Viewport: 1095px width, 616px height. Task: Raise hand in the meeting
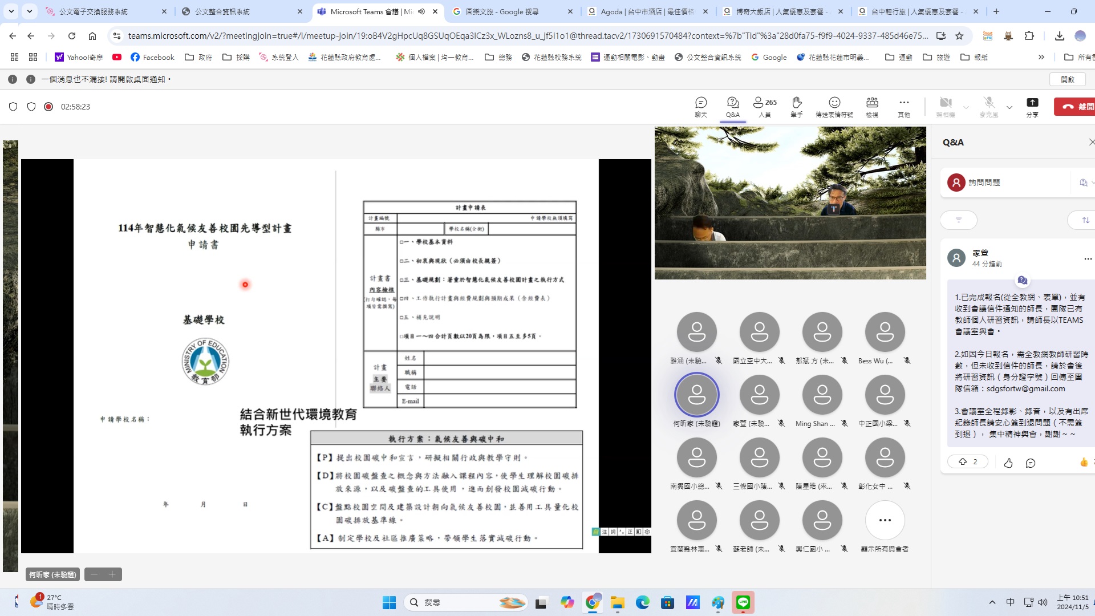click(796, 106)
